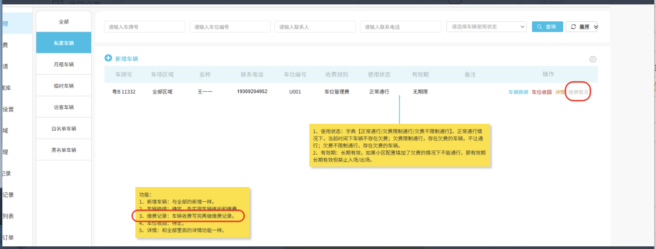656x249 pixels.
Task: Focus the 请输入车牌号 input field
Action: 144,27
